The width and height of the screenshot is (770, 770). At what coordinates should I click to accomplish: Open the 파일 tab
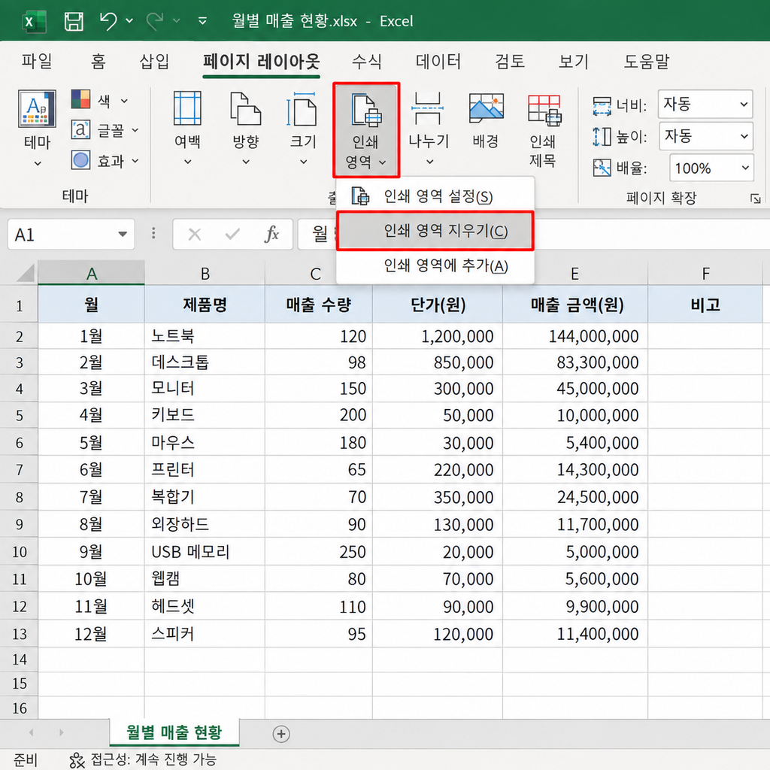click(37, 61)
